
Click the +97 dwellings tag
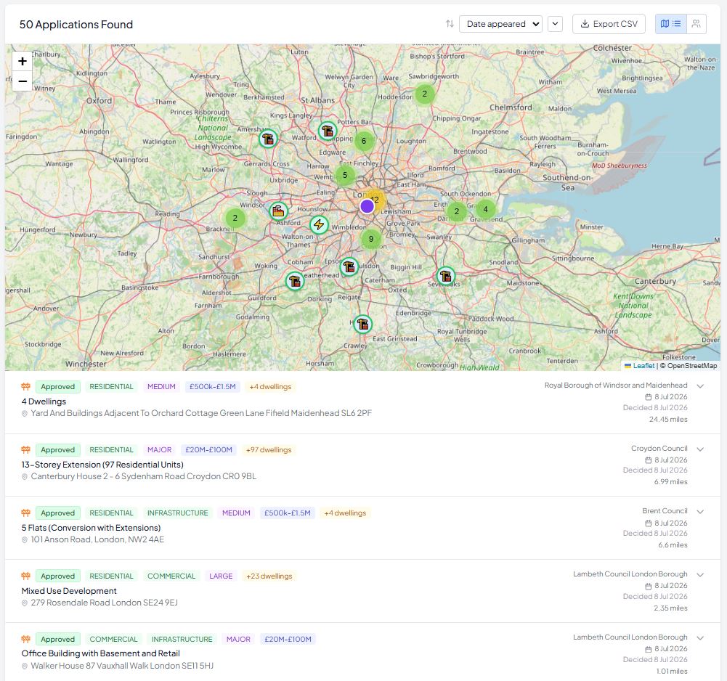pyautogui.click(x=269, y=449)
